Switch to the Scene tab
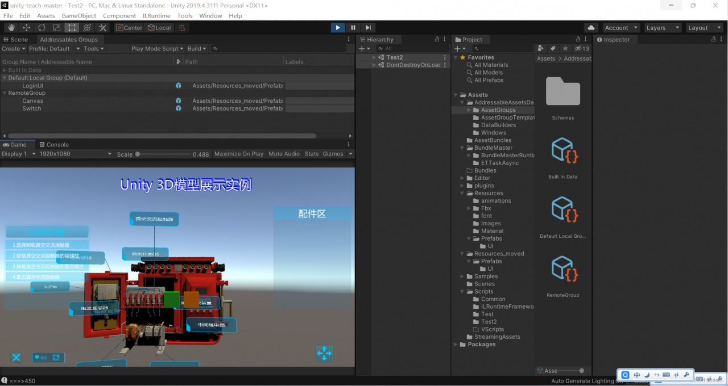Viewport: 728px width, 386px height. pyautogui.click(x=15, y=40)
